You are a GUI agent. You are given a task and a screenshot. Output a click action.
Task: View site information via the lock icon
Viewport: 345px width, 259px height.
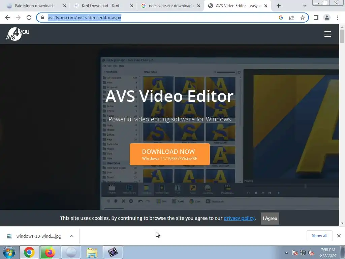coord(42,18)
